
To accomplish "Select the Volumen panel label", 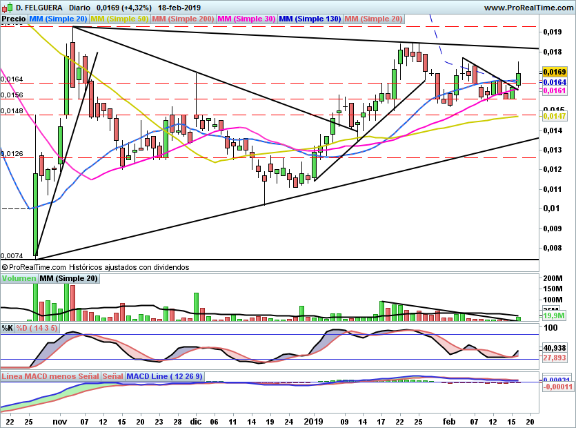I will pyautogui.click(x=19, y=278).
